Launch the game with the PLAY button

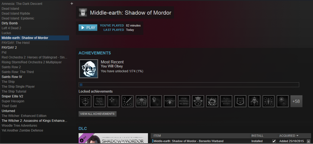coord(88,28)
